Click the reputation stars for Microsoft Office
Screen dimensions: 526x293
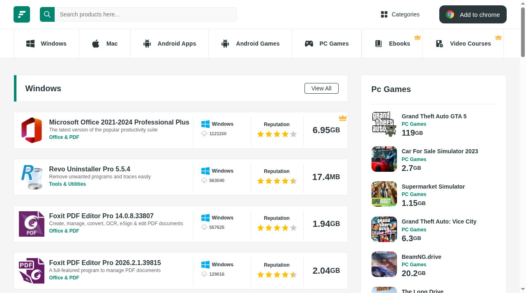(277, 134)
